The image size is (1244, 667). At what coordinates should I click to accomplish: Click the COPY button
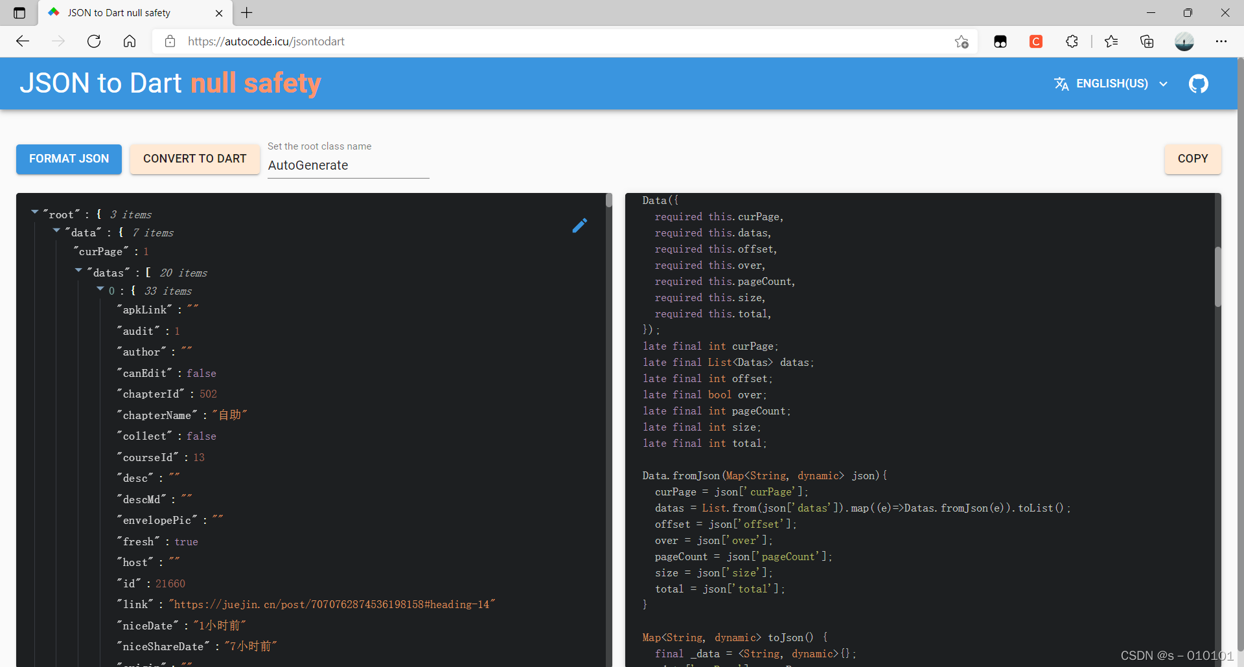click(1193, 159)
